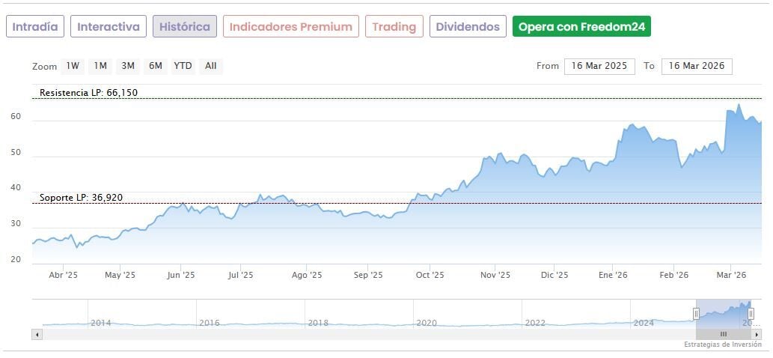The width and height of the screenshot is (773, 358).
Task: Click the From date field
Action: pyautogui.click(x=599, y=66)
